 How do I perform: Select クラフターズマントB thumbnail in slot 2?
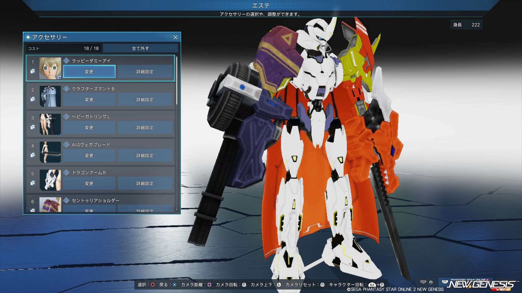[50, 96]
